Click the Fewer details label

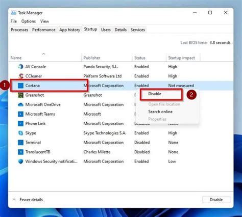(31, 200)
